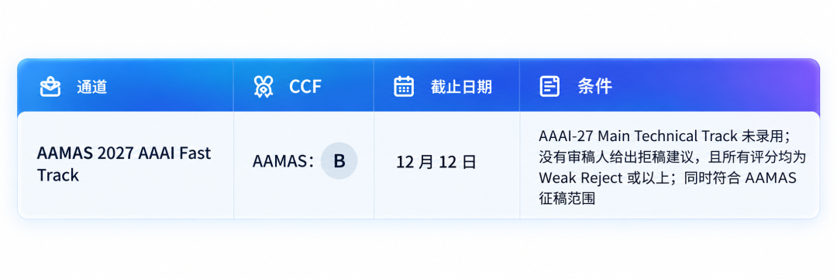Viewport: 837px width, 279px height.
Task: Click the mail envelope icon beside 通道
Action: 50,87
